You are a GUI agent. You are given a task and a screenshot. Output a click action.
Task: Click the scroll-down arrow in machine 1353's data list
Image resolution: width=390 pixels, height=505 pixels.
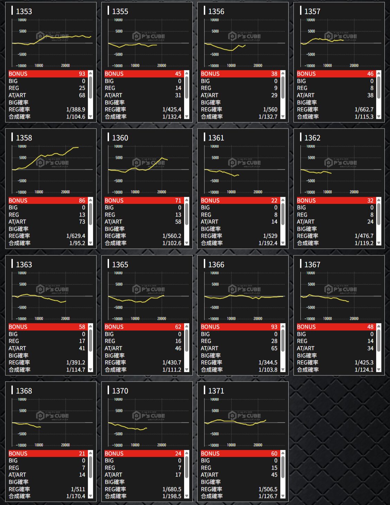91,117
